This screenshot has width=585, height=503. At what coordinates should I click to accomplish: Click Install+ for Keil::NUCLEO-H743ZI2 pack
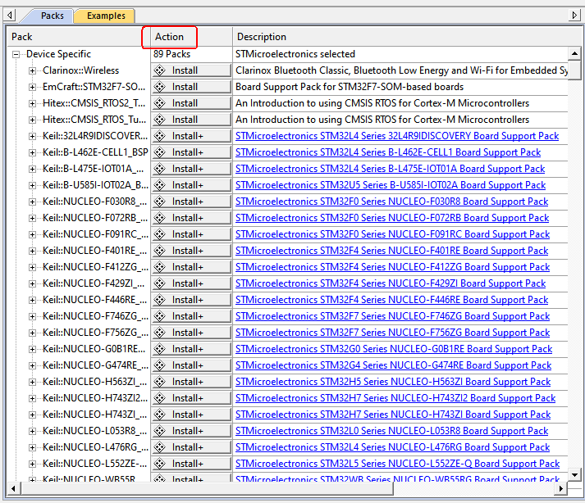point(192,398)
